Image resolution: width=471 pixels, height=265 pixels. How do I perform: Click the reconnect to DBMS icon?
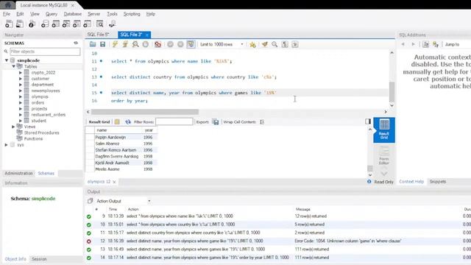[x=112, y=24]
